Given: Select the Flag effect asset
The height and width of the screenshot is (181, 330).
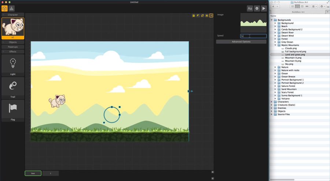Looking at the screenshot, I should (x=13, y=111).
